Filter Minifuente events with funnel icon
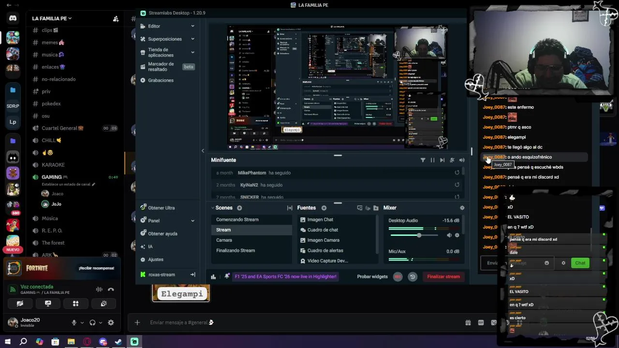Screen dimensions: 619x348 [x=423, y=160]
